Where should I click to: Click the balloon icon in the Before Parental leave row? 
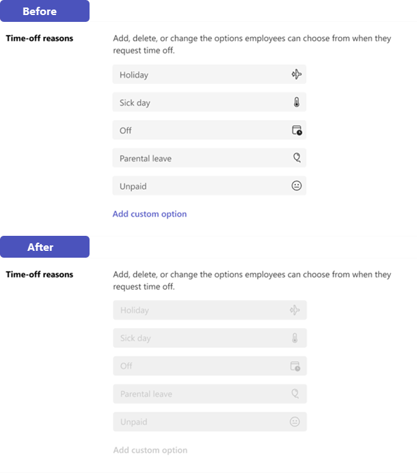[x=297, y=158]
